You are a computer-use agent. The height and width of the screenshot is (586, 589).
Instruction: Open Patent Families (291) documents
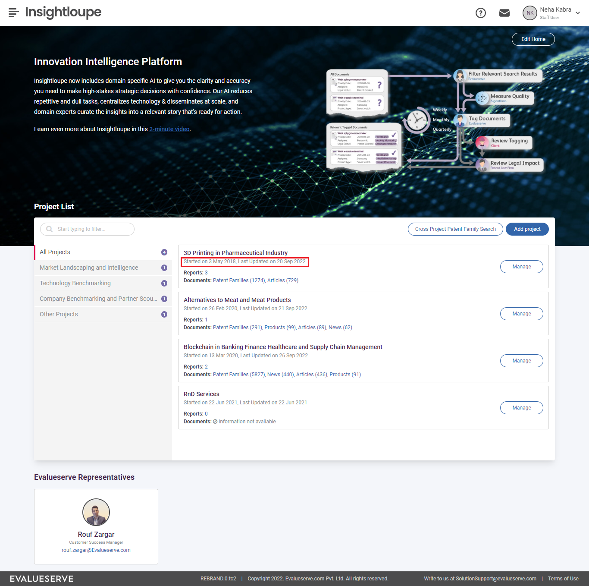238,328
